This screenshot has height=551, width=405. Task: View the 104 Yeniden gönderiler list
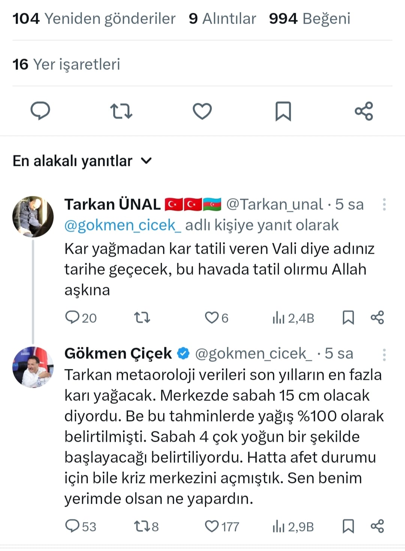tap(94, 18)
